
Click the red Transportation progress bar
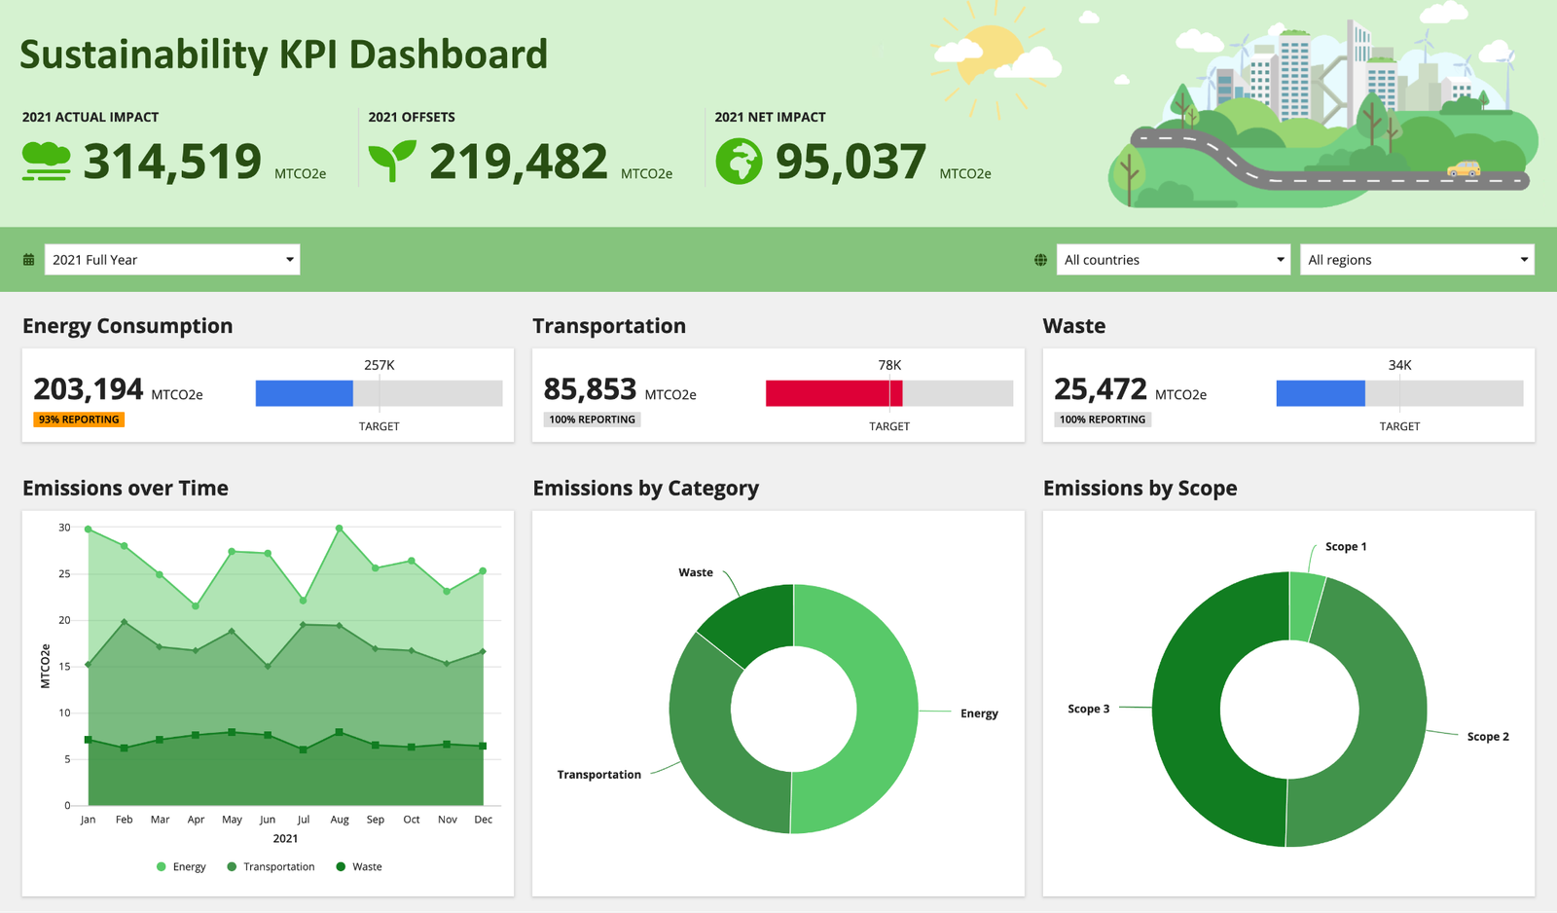click(x=833, y=393)
